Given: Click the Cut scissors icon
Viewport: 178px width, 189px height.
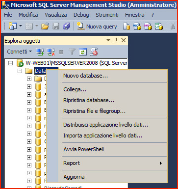Looking at the screenshot, I should click(173, 27).
